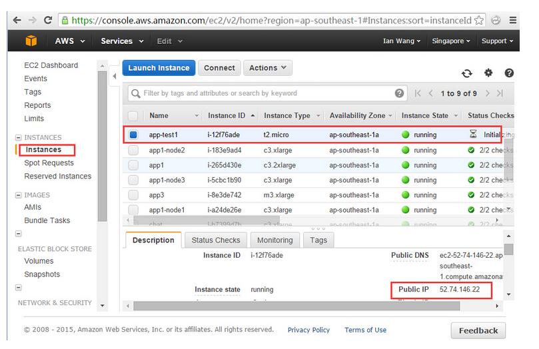Open the AWS dropdown menu
The image size is (539, 349).
[70, 41]
